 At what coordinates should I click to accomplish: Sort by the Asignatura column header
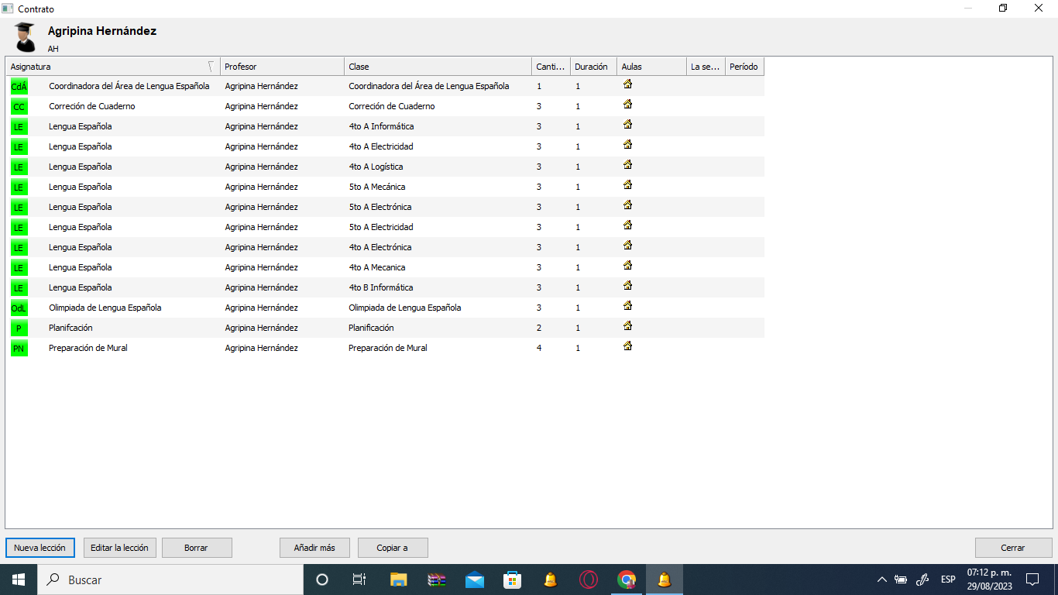[x=112, y=67]
